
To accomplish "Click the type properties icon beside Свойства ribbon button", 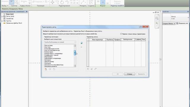I will pos(17,2).
